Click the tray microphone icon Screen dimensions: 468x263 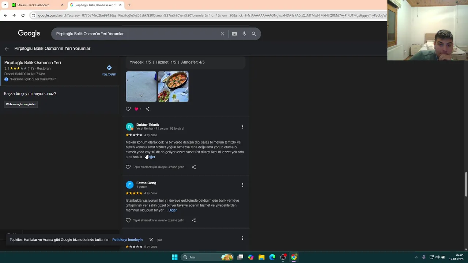point(424,257)
